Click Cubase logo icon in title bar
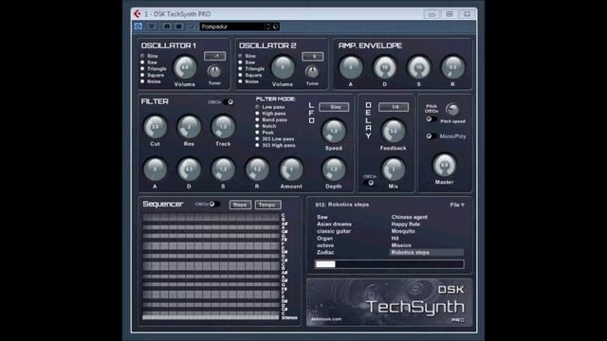 (138, 14)
